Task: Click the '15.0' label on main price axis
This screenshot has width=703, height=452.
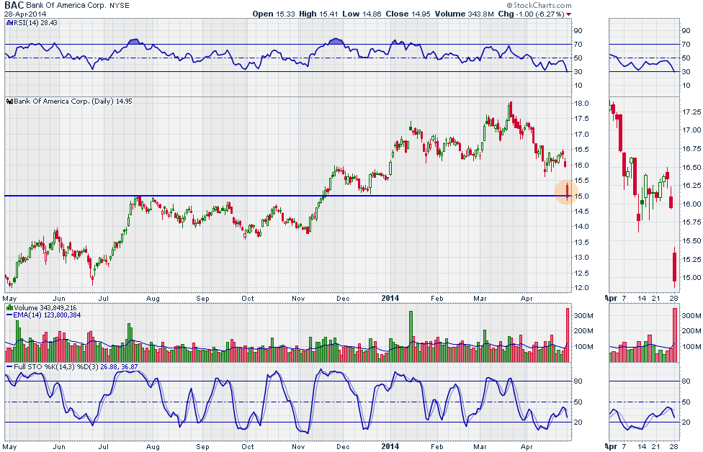Action: click(581, 196)
